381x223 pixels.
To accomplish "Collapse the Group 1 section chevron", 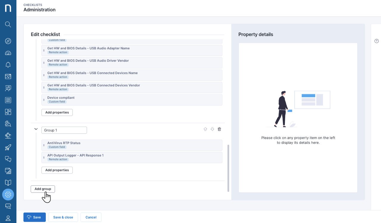I will click(x=36, y=129).
